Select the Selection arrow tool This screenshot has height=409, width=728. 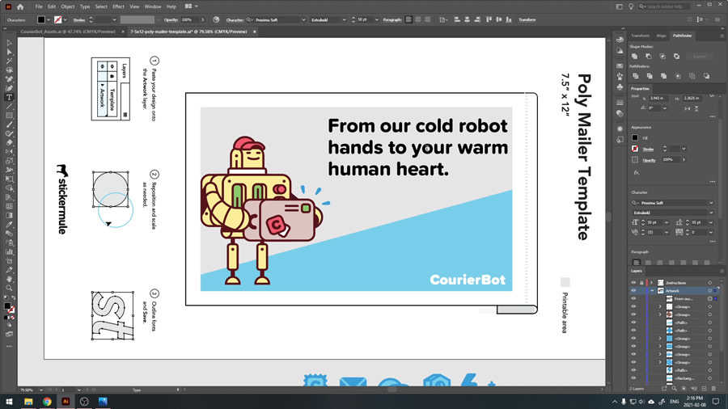pyautogui.click(x=9, y=43)
